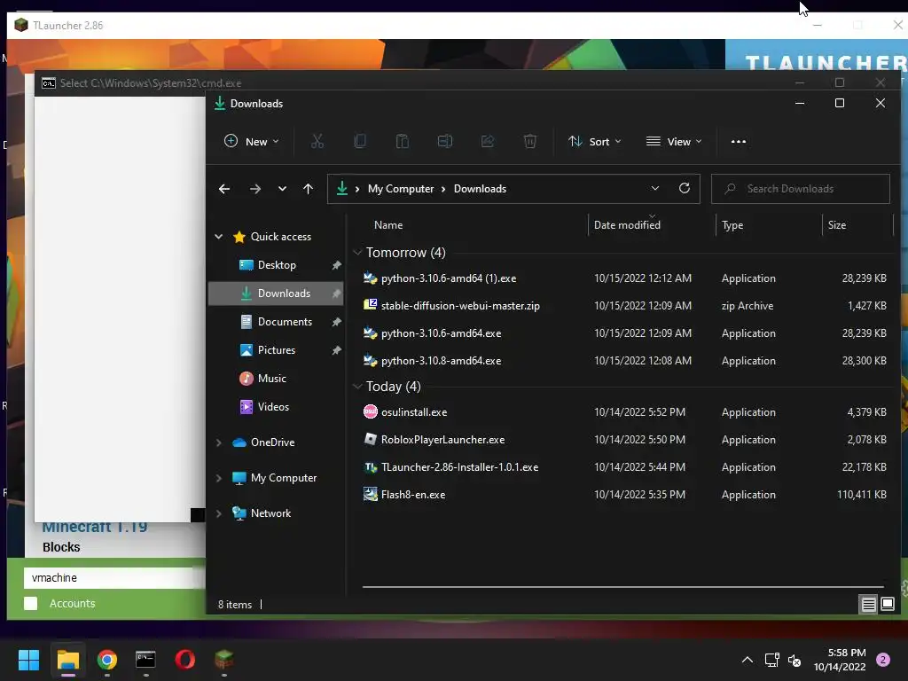This screenshot has width=908, height=681.
Task: Select python-3.10.8-amd64.exe
Action: pyautogui.click(x=442, y=361)
